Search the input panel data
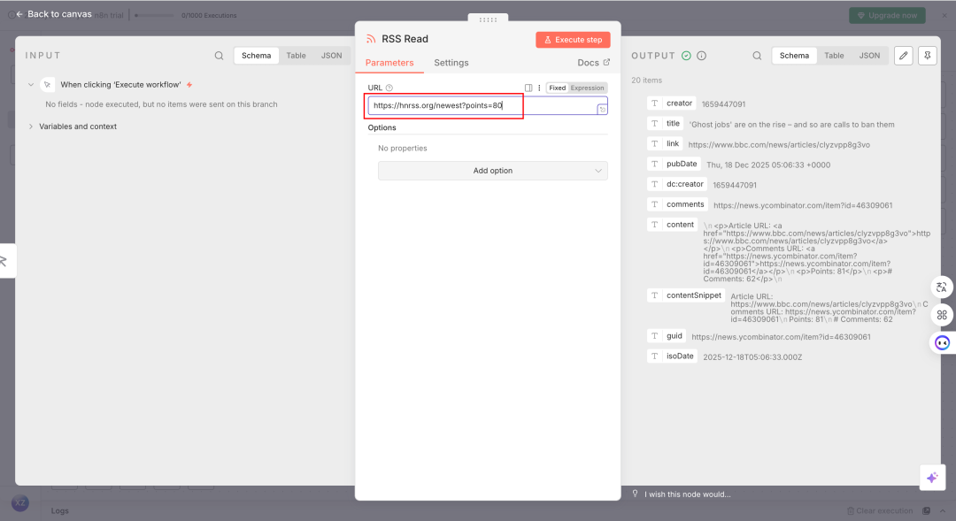 (x=219, y=56)
